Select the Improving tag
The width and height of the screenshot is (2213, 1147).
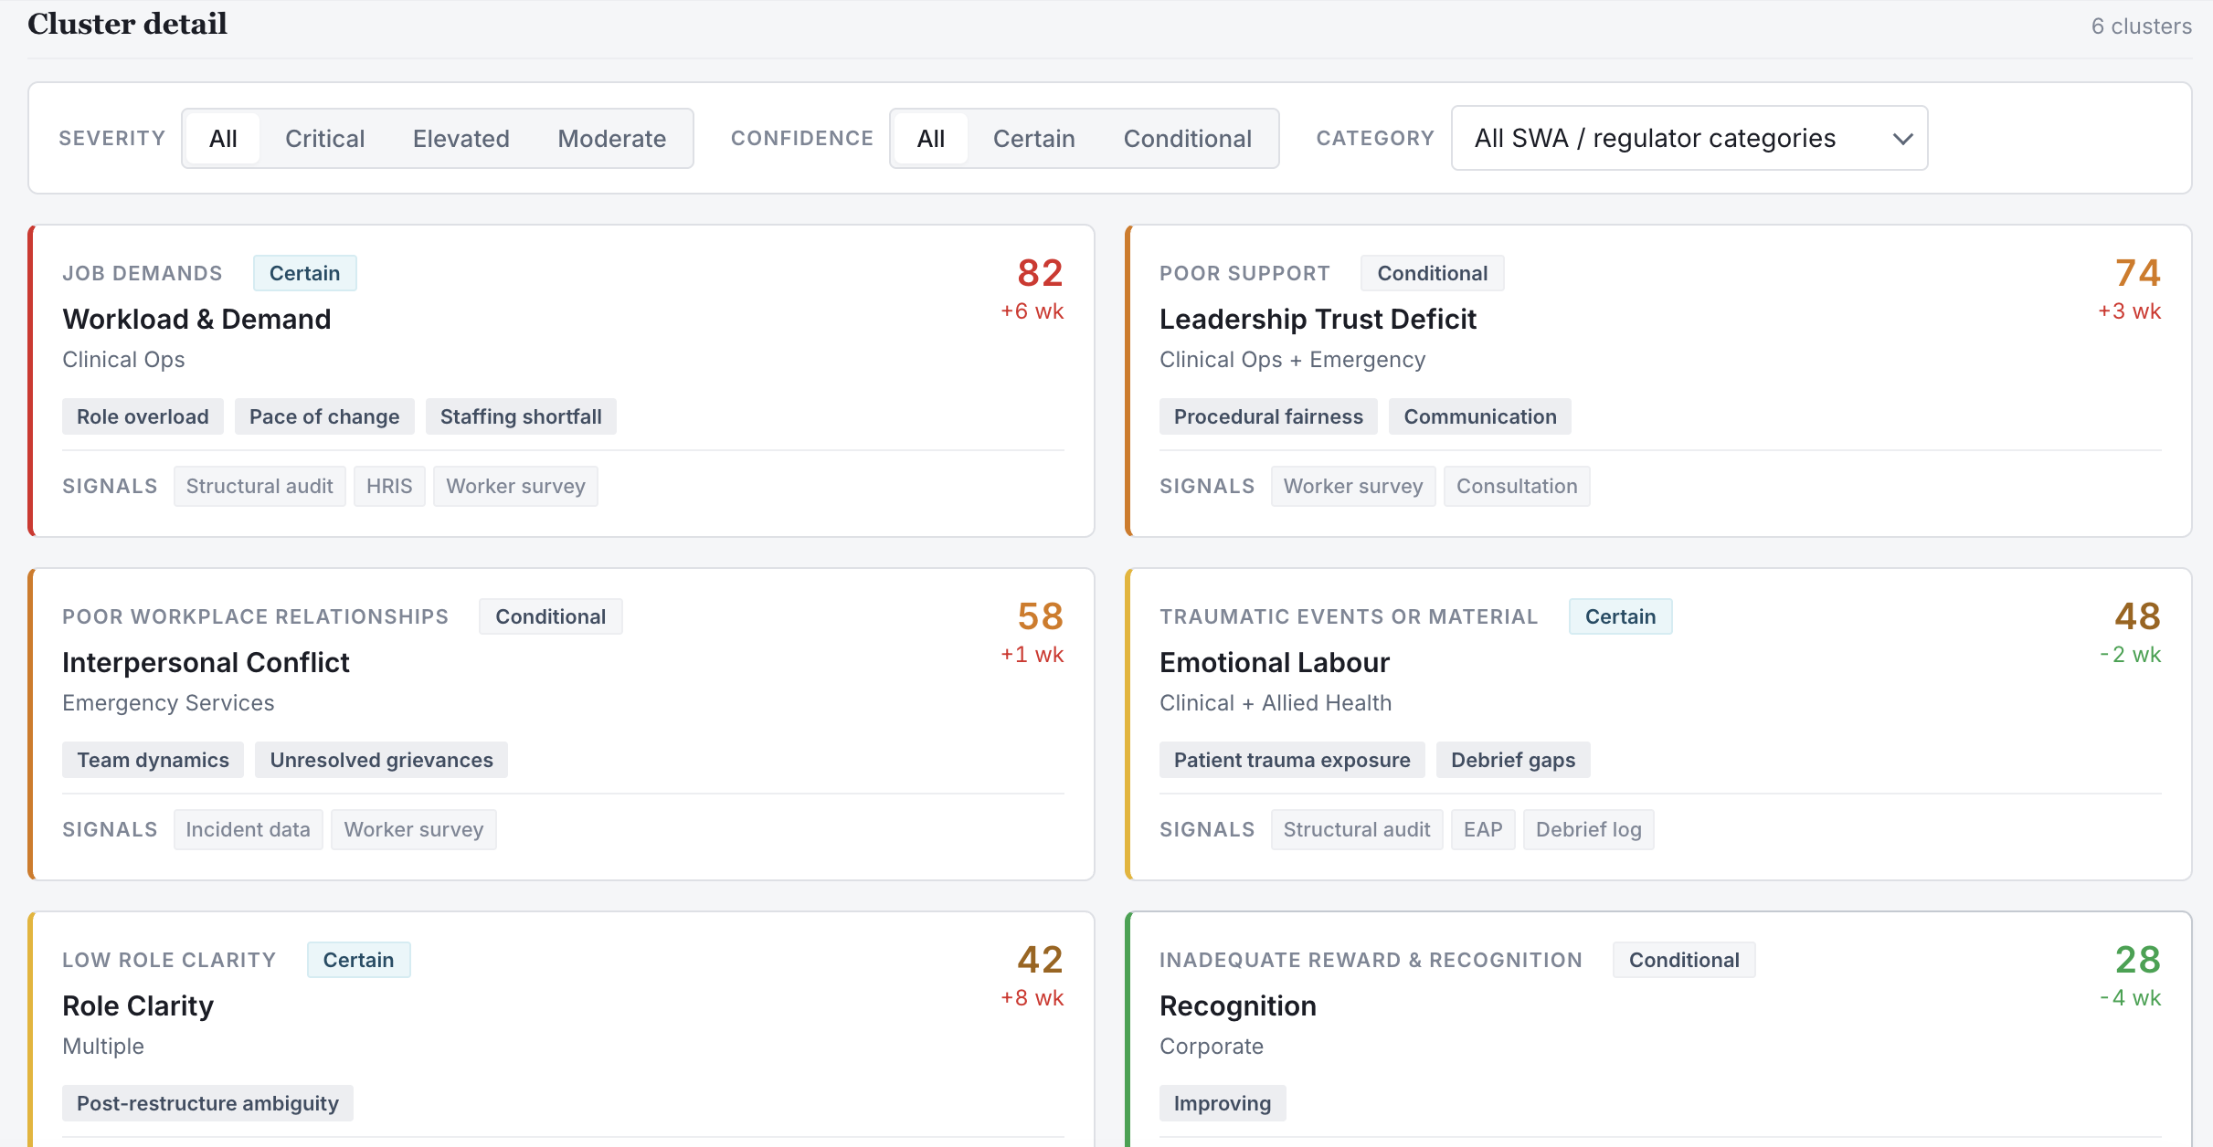tap(1223, 1103)
